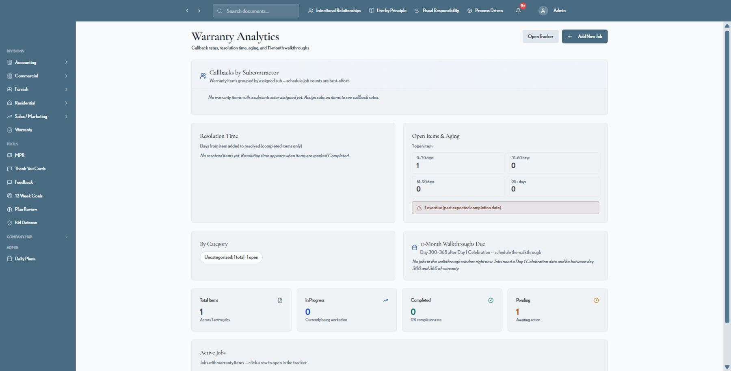
Task: Click the 61-90 days aging box
Action: coord(458,187)
